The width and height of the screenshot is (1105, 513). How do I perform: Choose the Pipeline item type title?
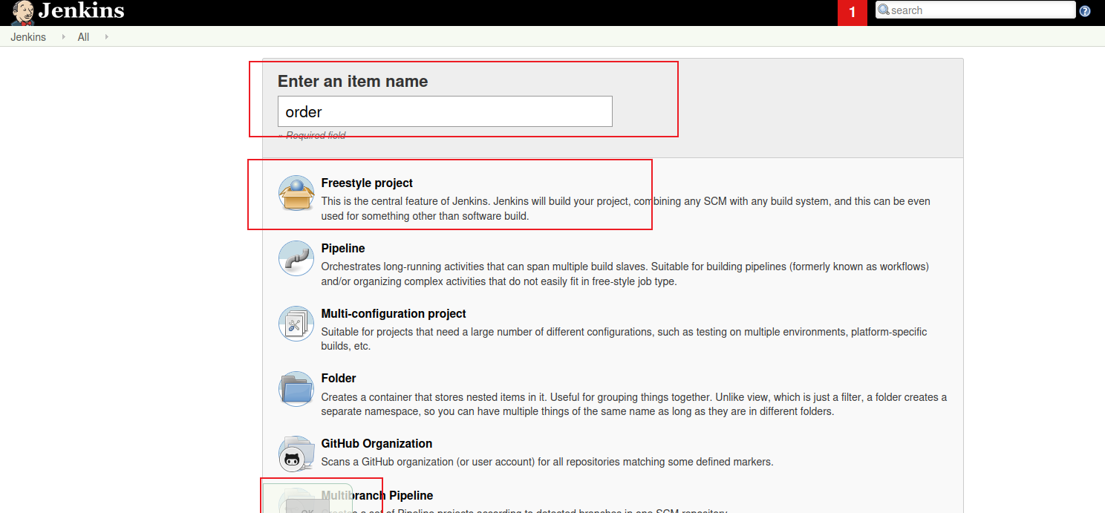pos(343,249)
